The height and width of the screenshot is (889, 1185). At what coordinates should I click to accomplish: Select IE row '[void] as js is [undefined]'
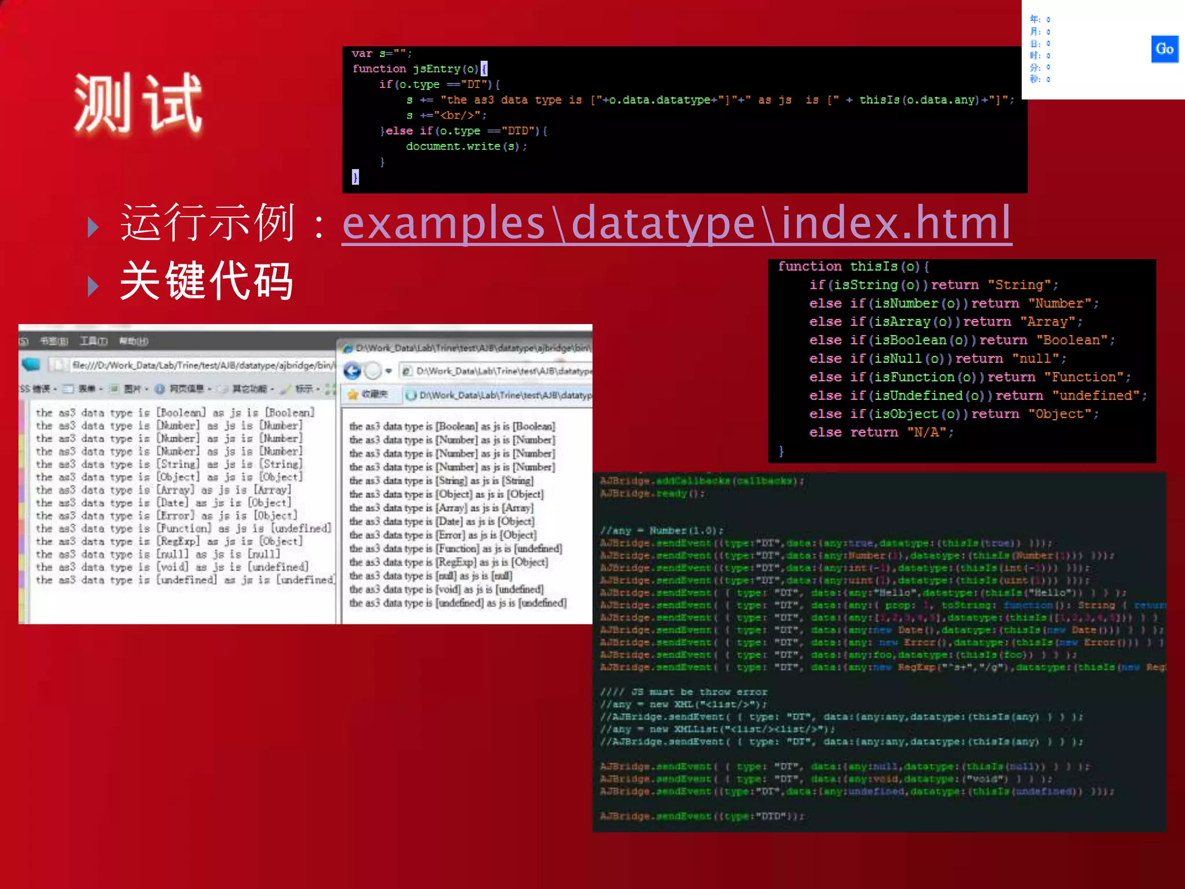(x=446, y=589)
